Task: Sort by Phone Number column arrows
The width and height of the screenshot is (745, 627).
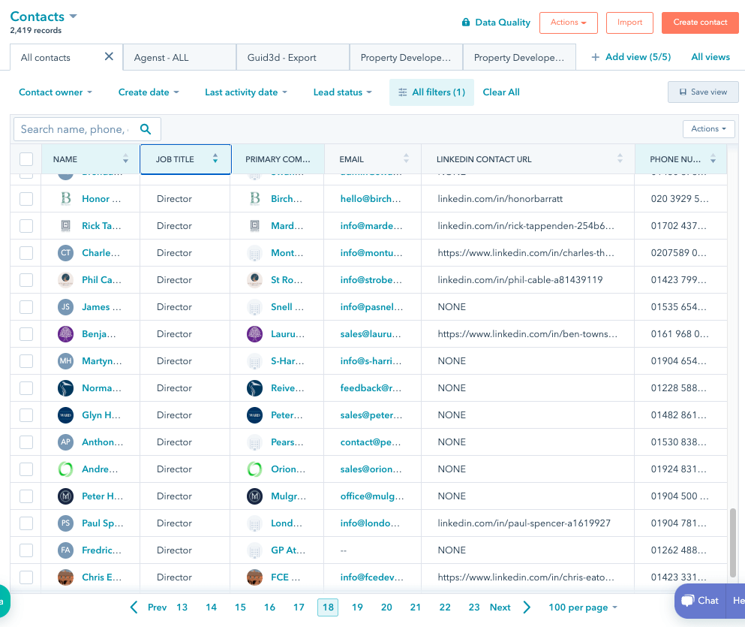Action: click(713, 158)
